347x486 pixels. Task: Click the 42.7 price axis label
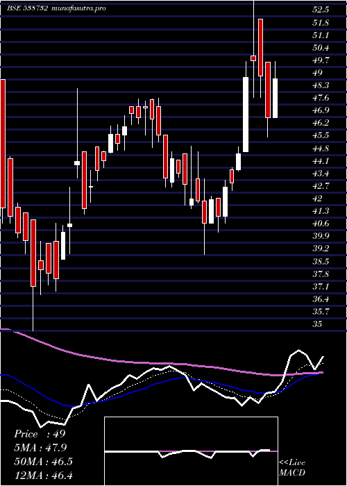coord(321,186)
